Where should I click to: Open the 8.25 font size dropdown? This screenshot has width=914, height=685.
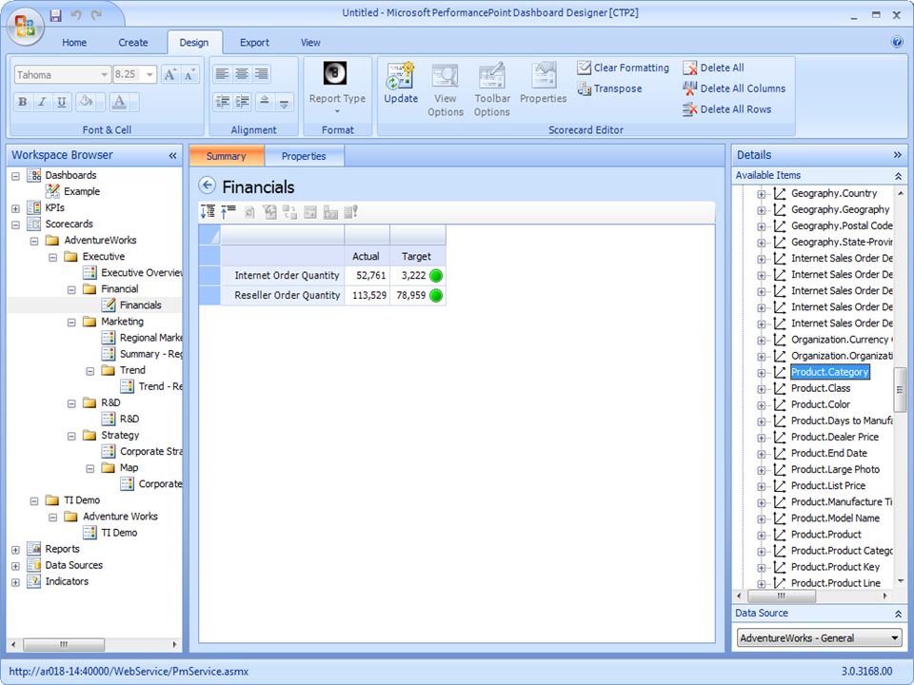click(x=149, y=74)
